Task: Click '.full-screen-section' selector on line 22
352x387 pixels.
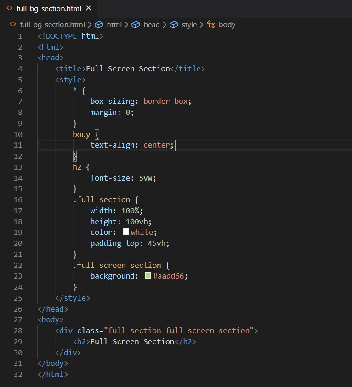Action: tap(117, 265)
